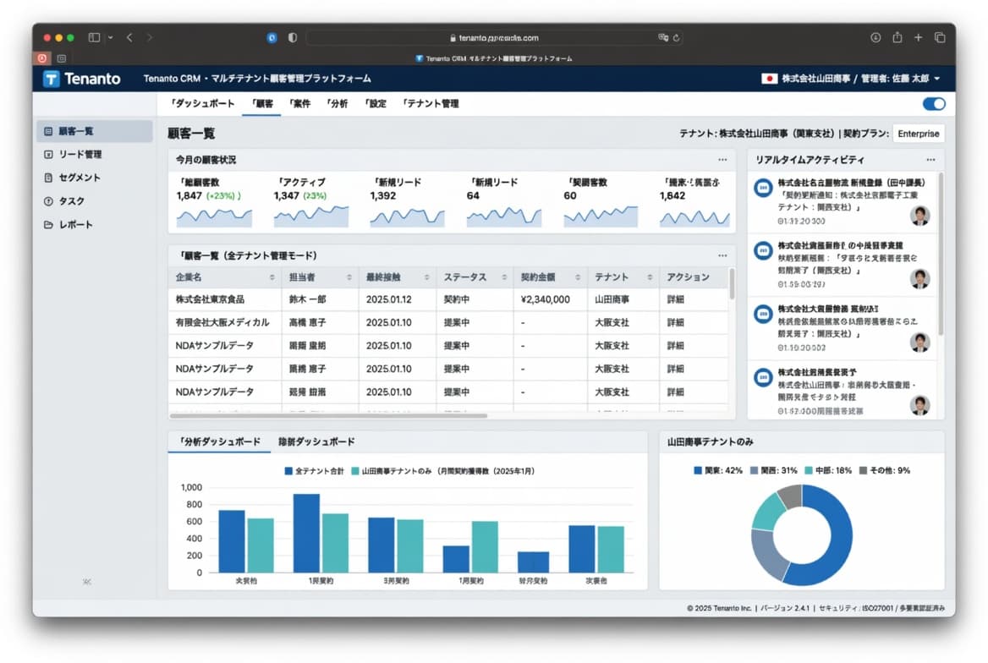
Task: Open more options for 顧客一覧 table panel
Action: 722,255
